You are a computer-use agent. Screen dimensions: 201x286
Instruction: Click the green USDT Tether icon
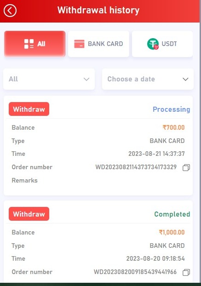coord(153,44)
